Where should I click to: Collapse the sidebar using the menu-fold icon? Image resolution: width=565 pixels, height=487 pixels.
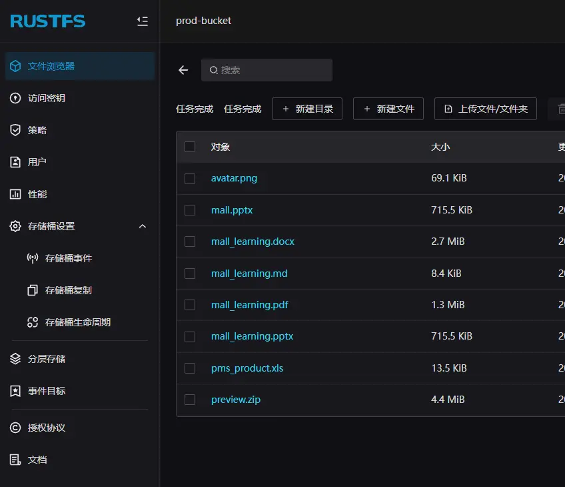[142, 21]
